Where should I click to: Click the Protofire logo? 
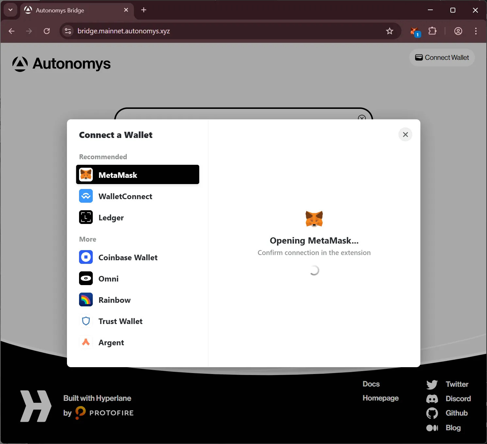[x=105, y=413]
